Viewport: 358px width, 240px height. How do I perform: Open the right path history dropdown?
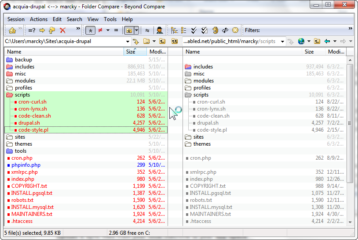coord(282,41)
